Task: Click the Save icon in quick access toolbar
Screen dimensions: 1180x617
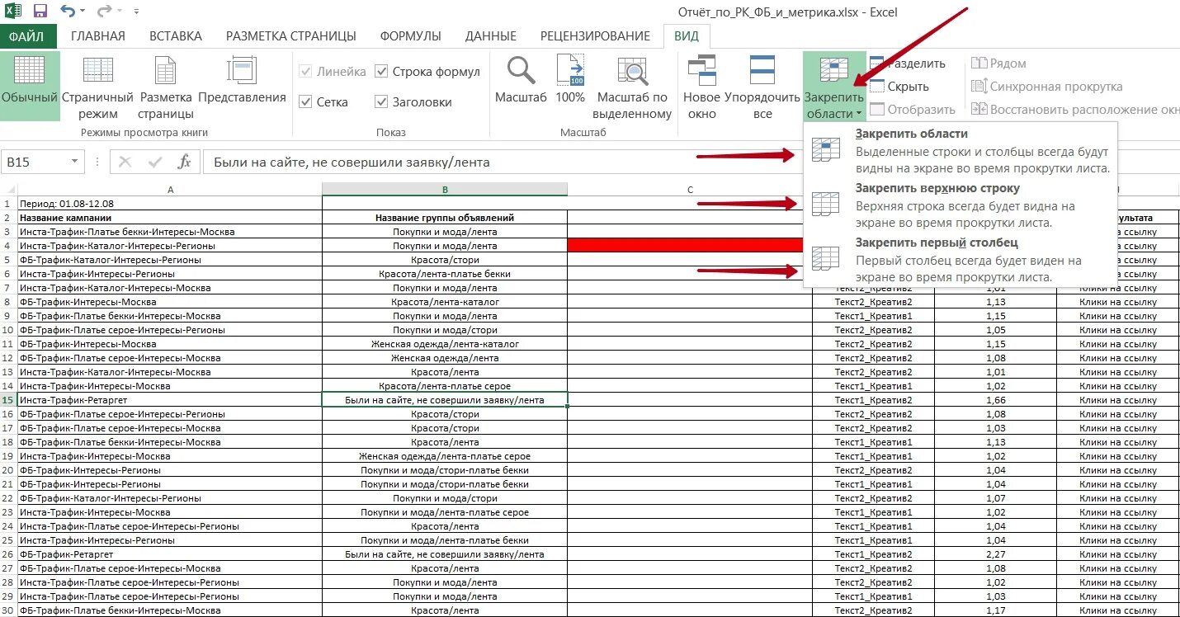Action: (40, 12)
